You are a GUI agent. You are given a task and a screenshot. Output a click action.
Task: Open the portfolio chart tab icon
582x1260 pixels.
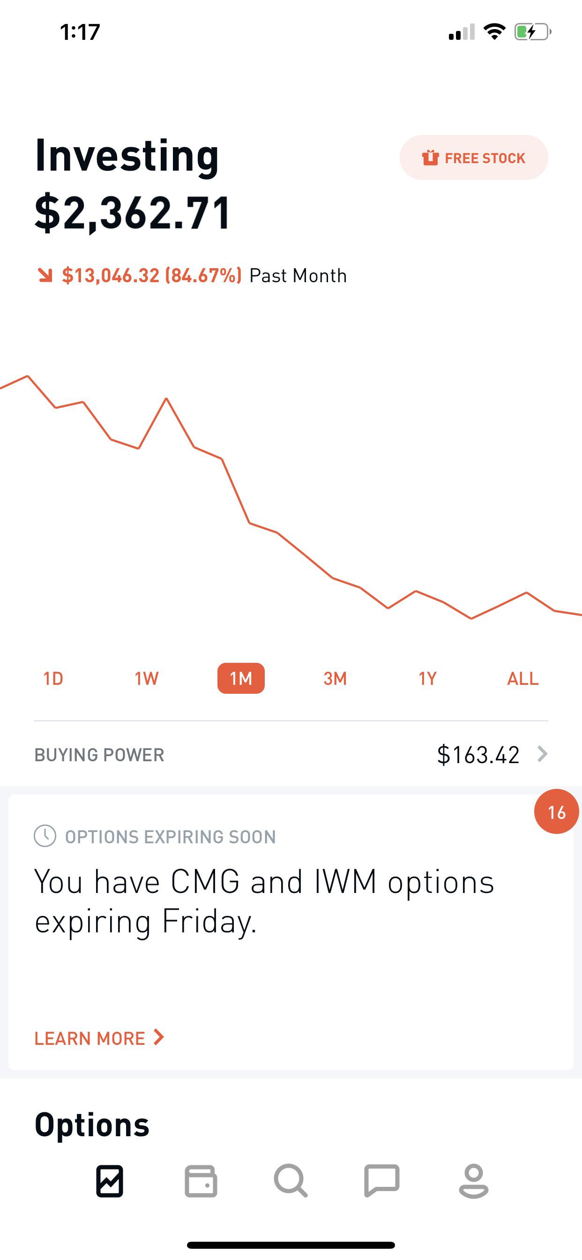click(110, 1181)
